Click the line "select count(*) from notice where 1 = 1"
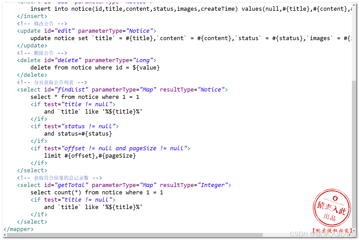The height and width of the screenshot is (240, 359). [97, 193]
